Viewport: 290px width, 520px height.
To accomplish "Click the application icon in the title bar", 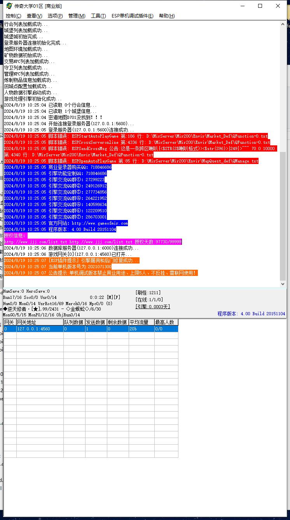I will tap(9, 6).
